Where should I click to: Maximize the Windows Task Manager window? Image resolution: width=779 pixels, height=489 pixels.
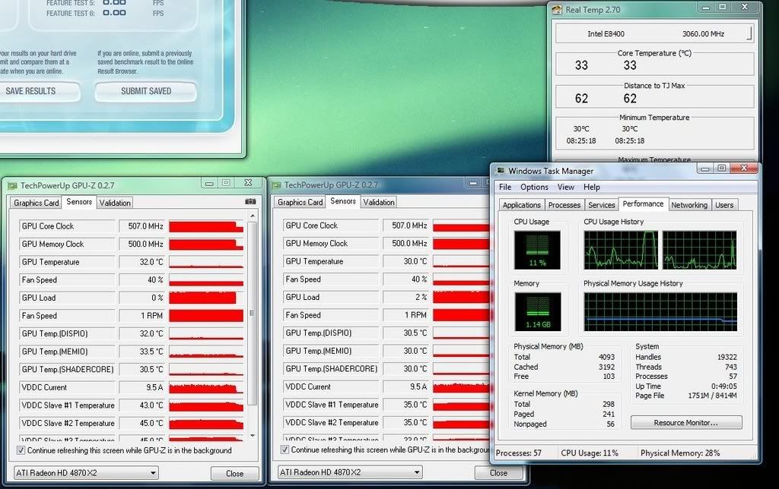(721, 169)
